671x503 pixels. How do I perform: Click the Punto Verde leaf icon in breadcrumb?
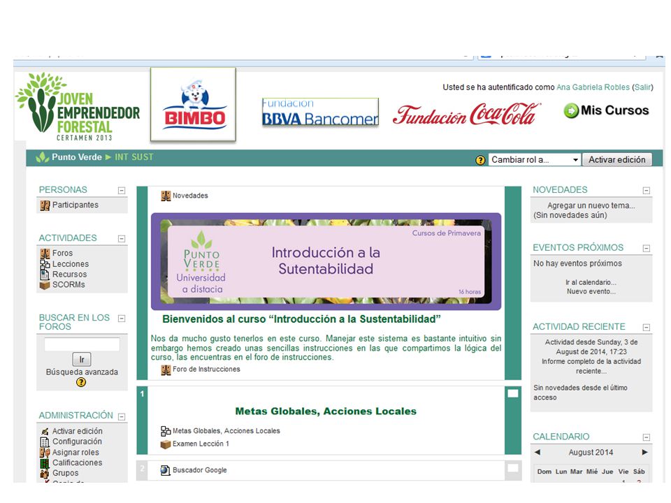(x=43, y=157)
